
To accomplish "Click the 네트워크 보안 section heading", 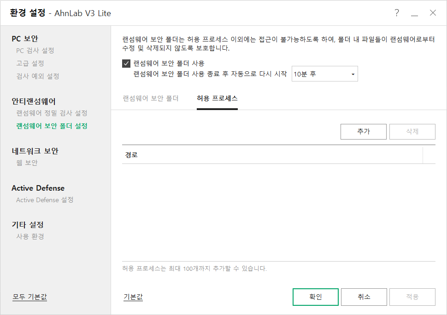I will click(x=35, y=151).
